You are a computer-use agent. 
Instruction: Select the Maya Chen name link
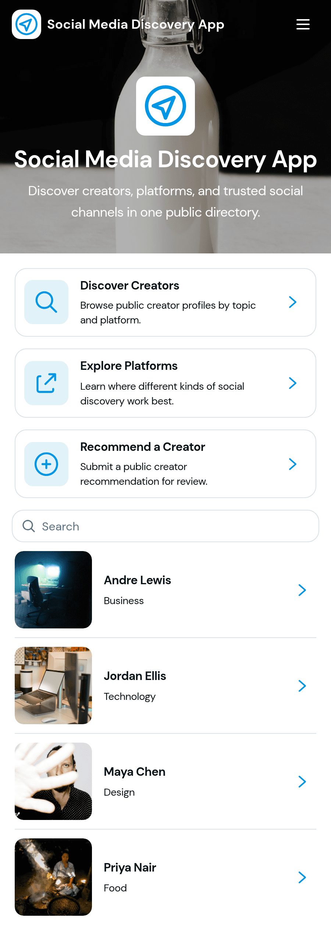135,772
